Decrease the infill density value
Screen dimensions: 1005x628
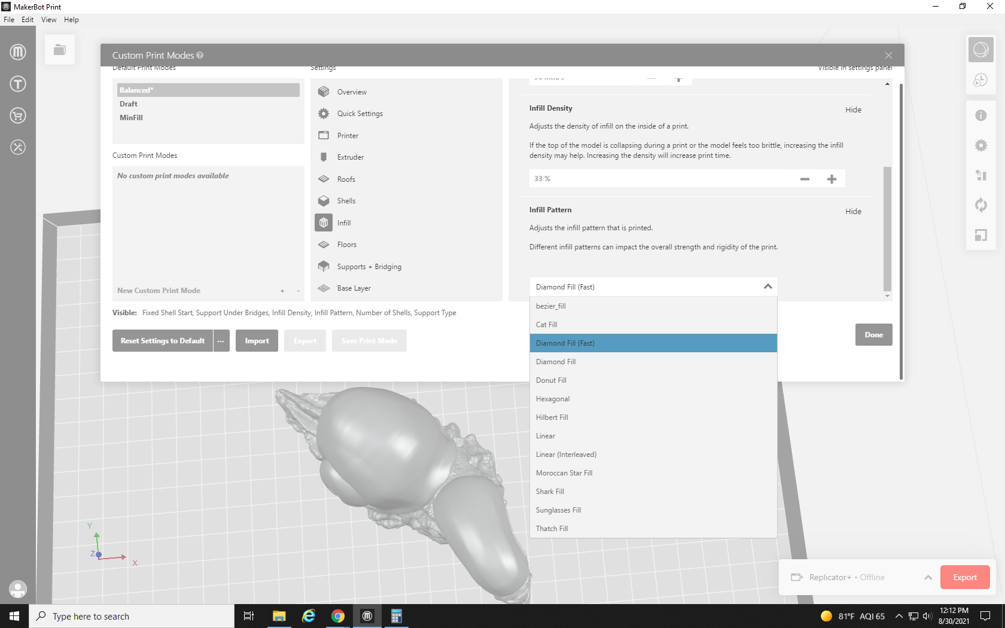point(805,179)
